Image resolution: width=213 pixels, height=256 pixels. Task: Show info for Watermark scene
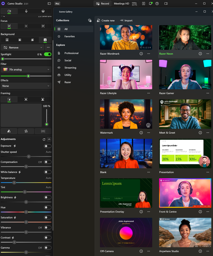141,133
